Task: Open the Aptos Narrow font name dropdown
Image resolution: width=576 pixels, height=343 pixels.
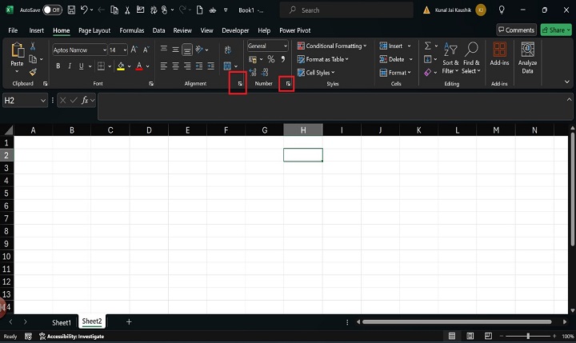Action: pos(103,50)
